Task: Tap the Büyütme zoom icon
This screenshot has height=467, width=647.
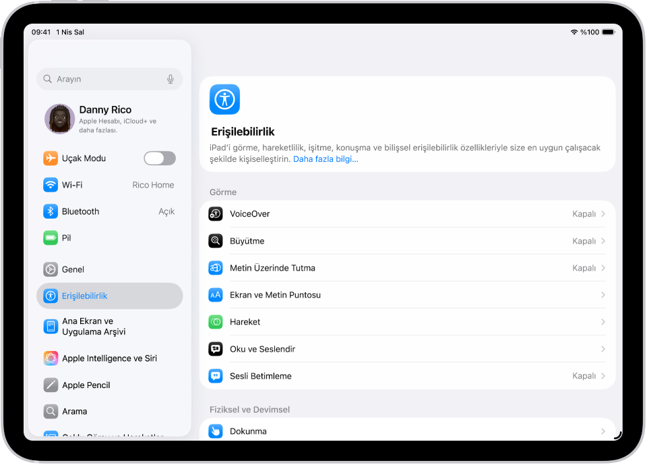Action: tap(216, 241)
